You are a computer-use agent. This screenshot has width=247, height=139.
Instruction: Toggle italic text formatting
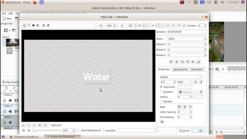201,82
